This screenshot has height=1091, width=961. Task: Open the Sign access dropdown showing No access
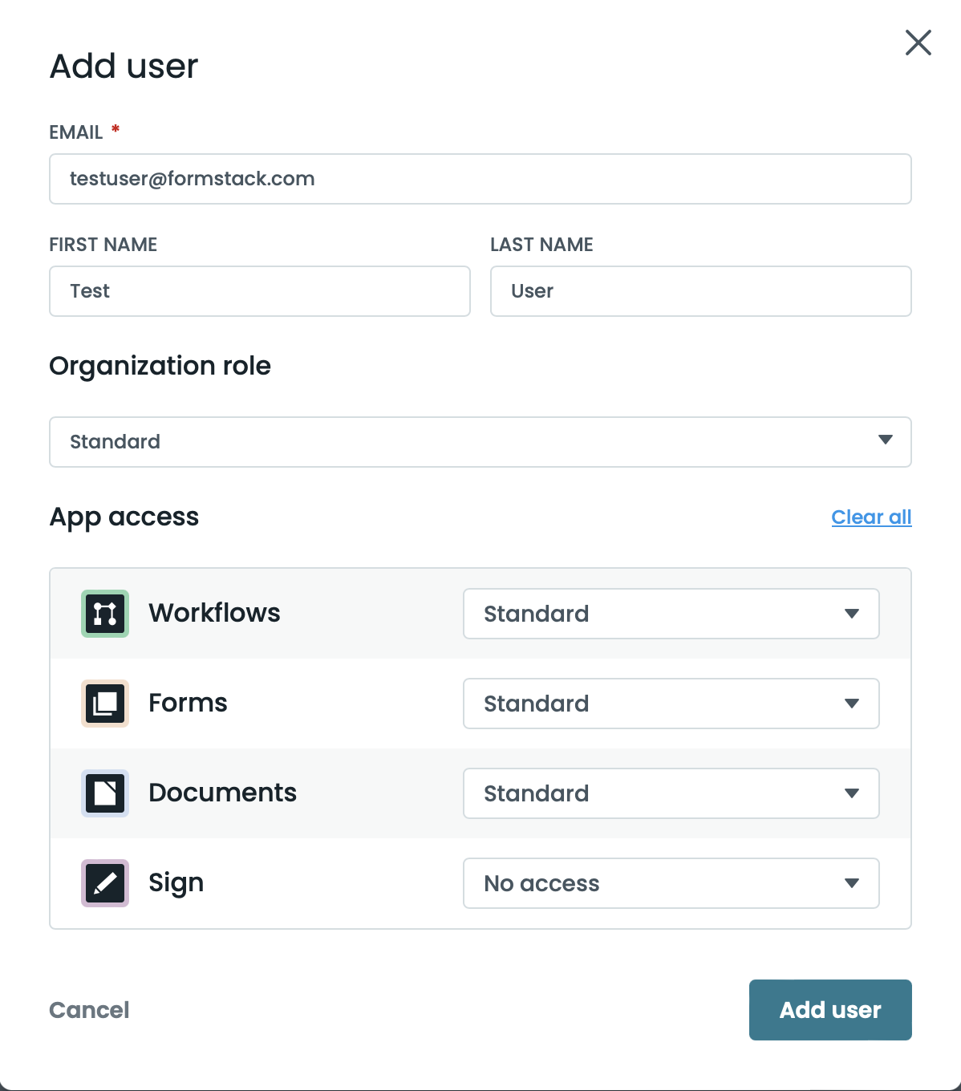[x=671, y=883]
